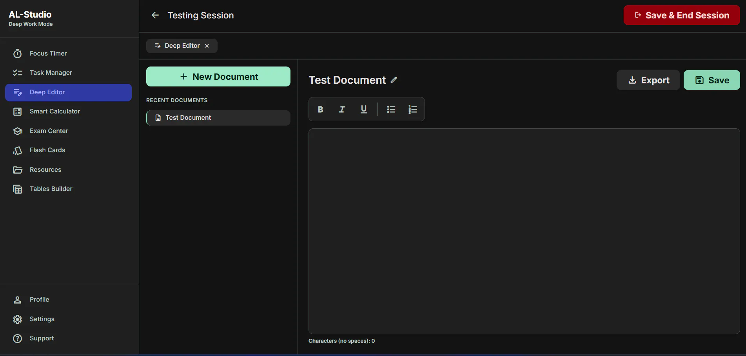Viewport: 746px width, 356px height.
Task: Close the Deep Editor tab
Action: pyautogui.click(x=207, y=46)
